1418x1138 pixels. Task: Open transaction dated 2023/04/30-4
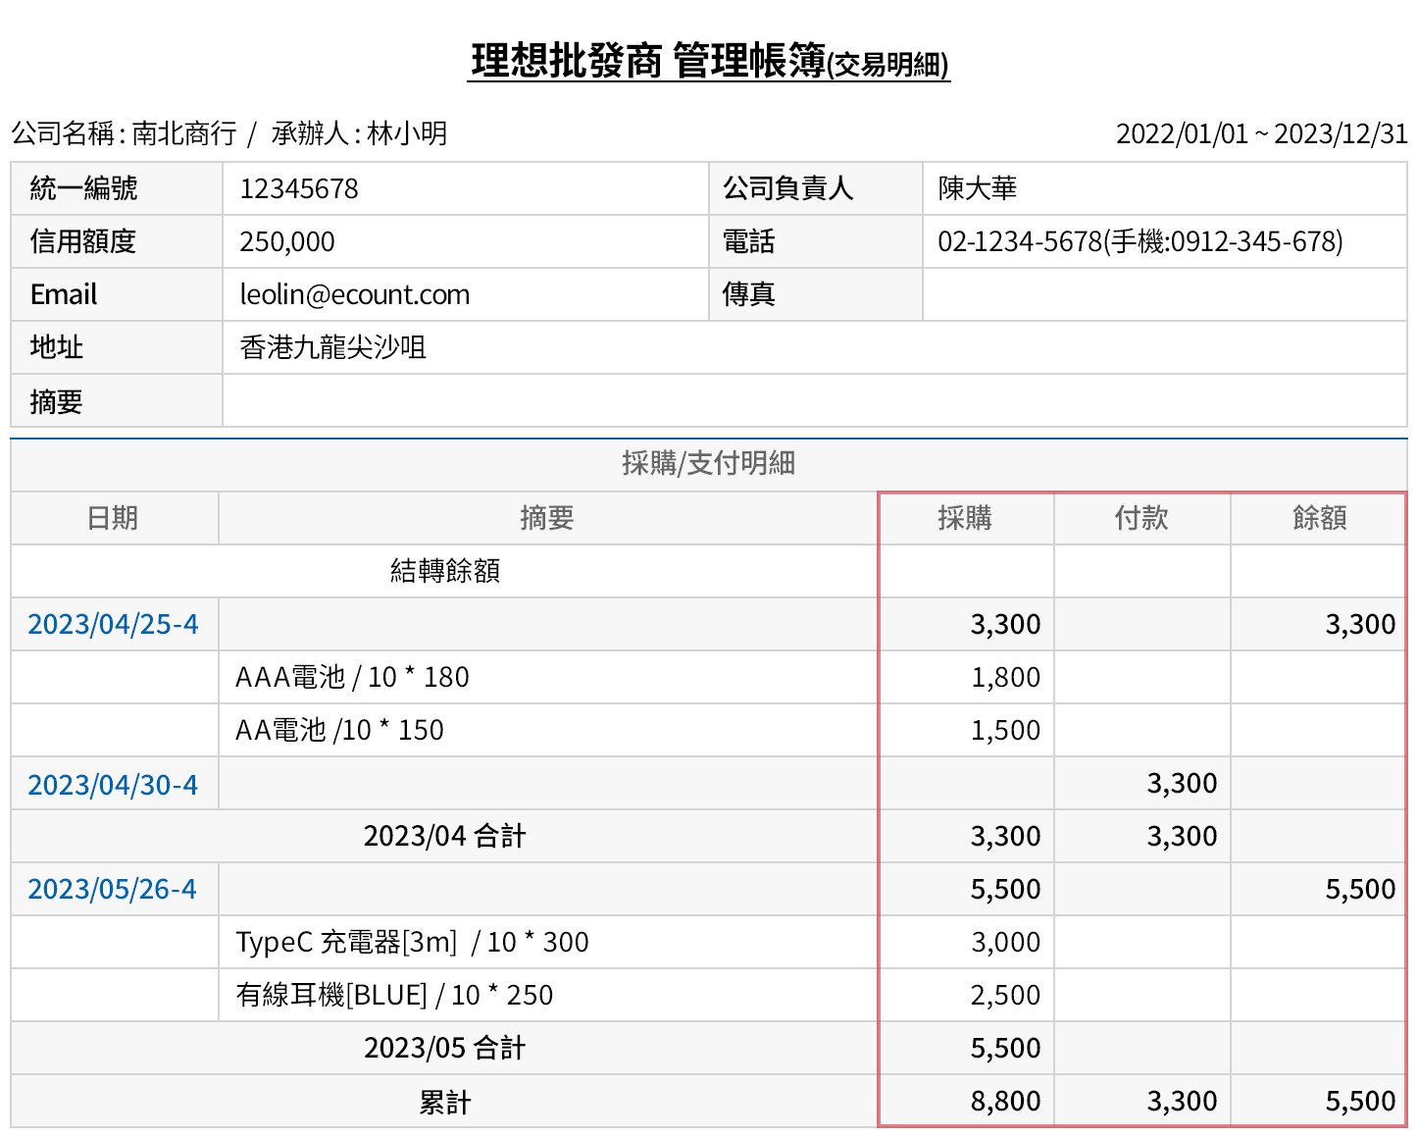(113, 783)
